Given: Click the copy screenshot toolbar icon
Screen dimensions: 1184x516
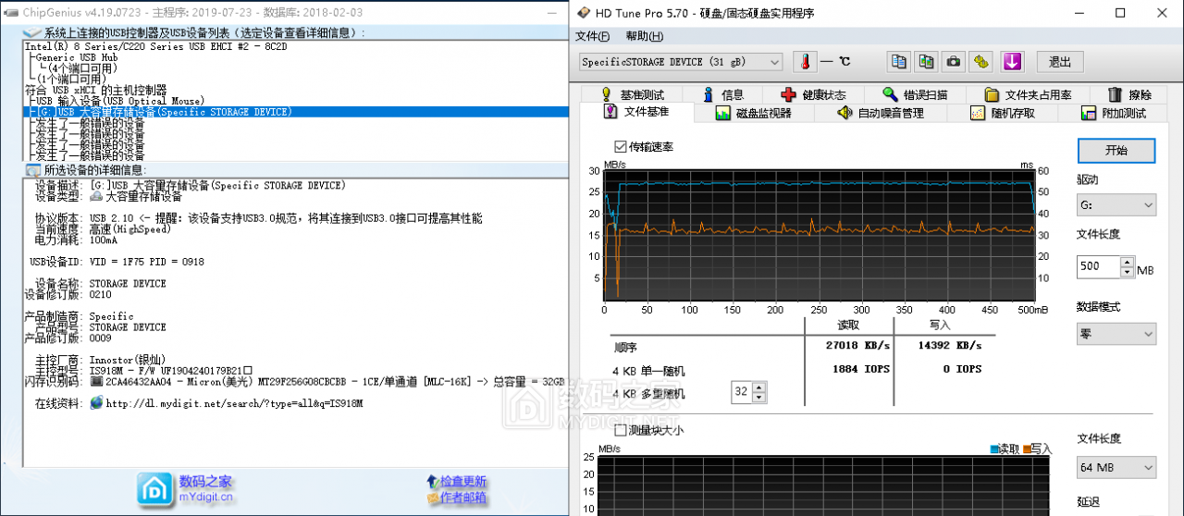Looking at the screenshot, I should tap(926, 62).
